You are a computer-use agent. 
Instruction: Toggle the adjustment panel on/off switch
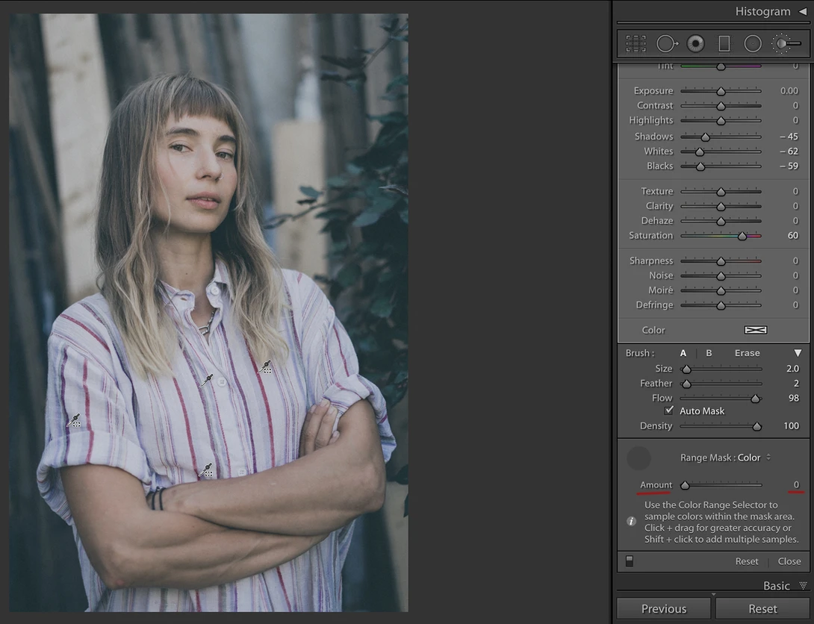point(630,561)
